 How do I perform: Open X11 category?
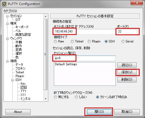(x=23, y=95)
